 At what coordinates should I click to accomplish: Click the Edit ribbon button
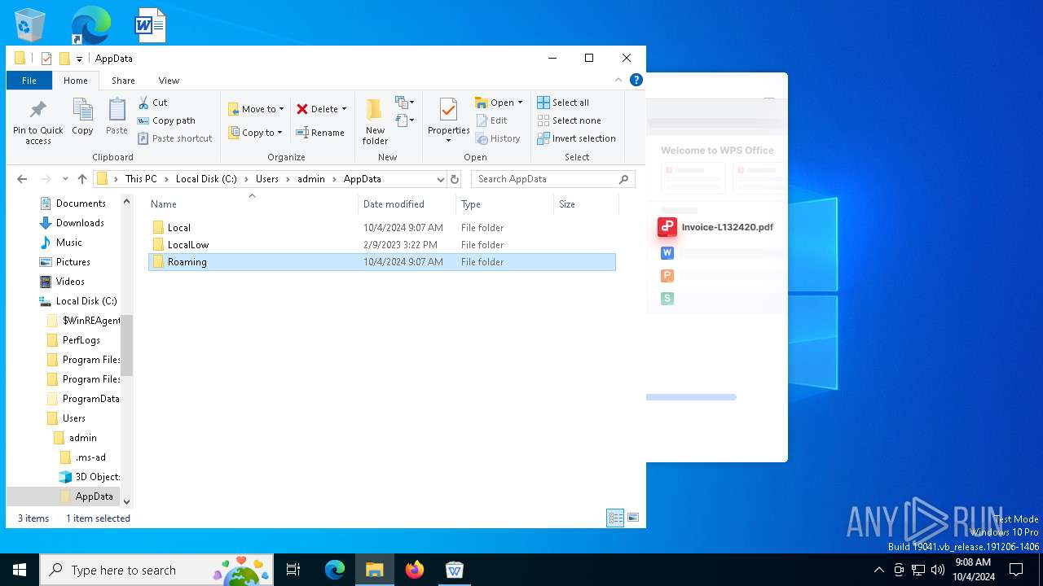click(491, 120)
